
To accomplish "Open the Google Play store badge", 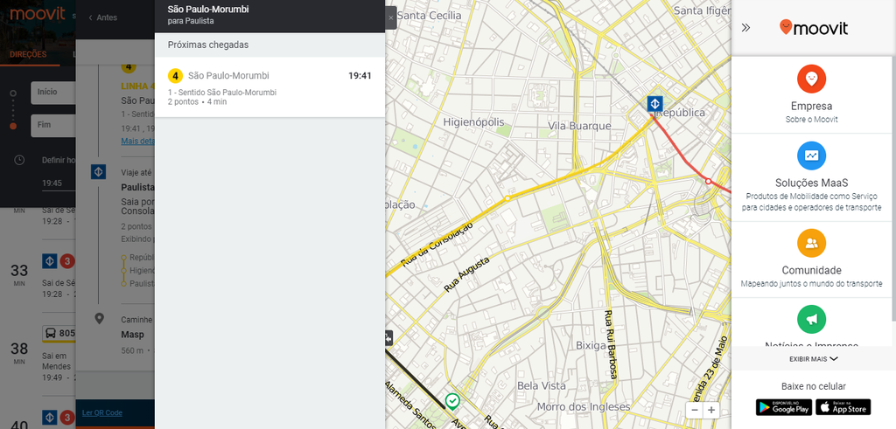I will tap(783, 407).
